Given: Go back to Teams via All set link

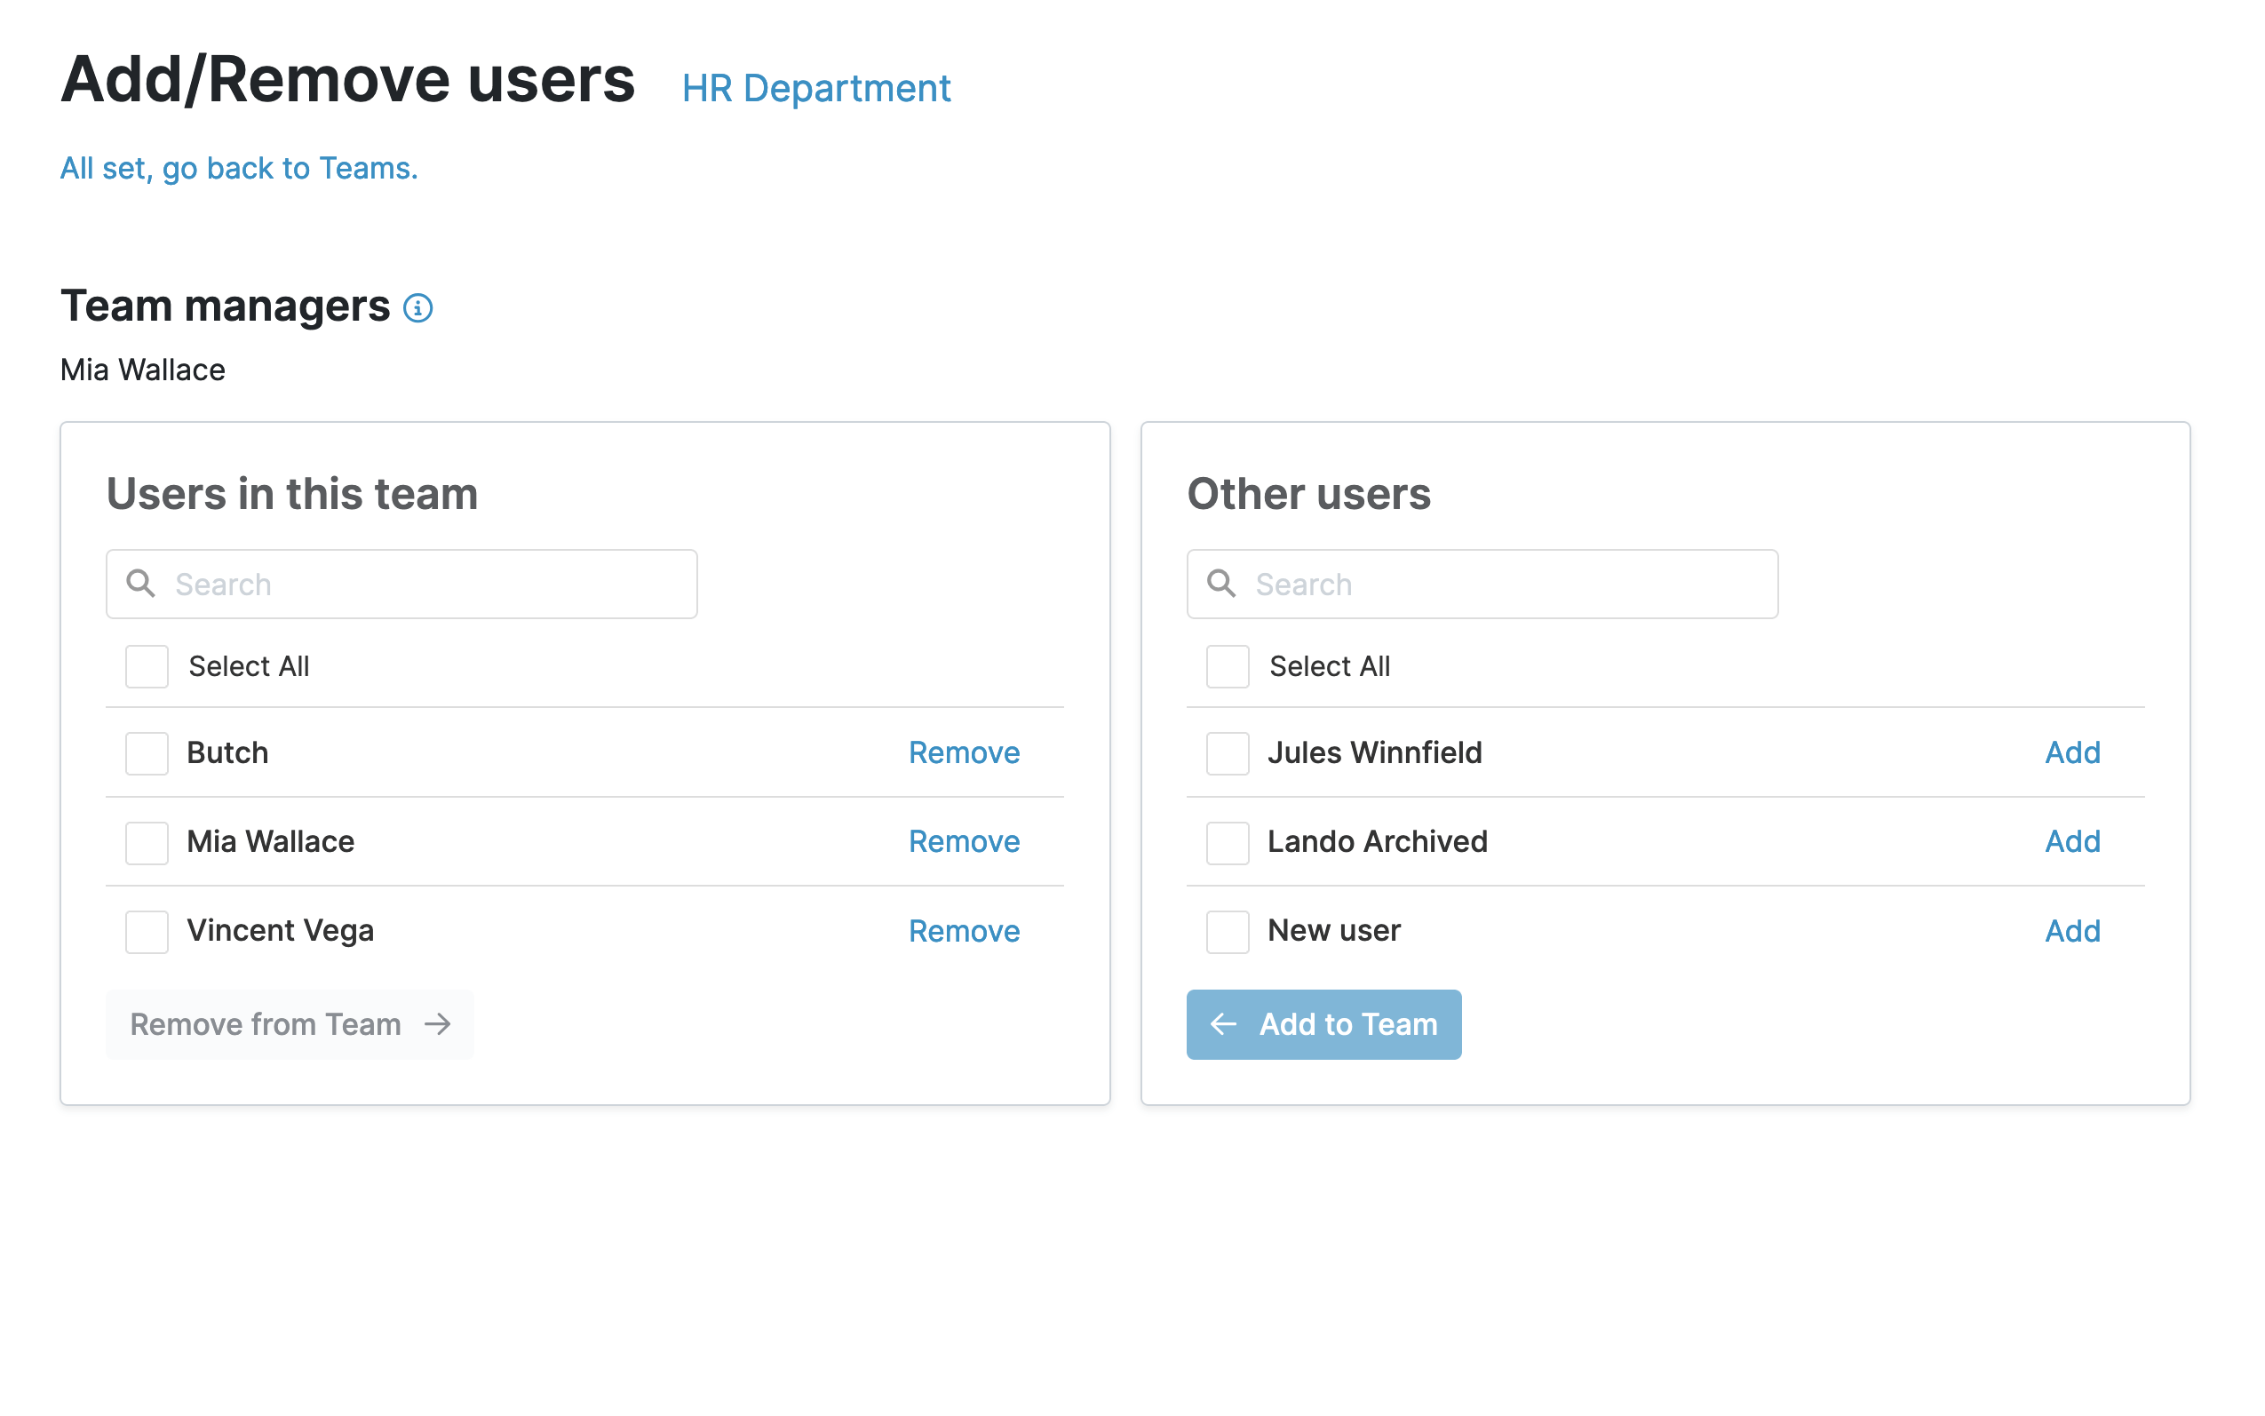Looking at the screenshot, I should [x=239, y=169].
